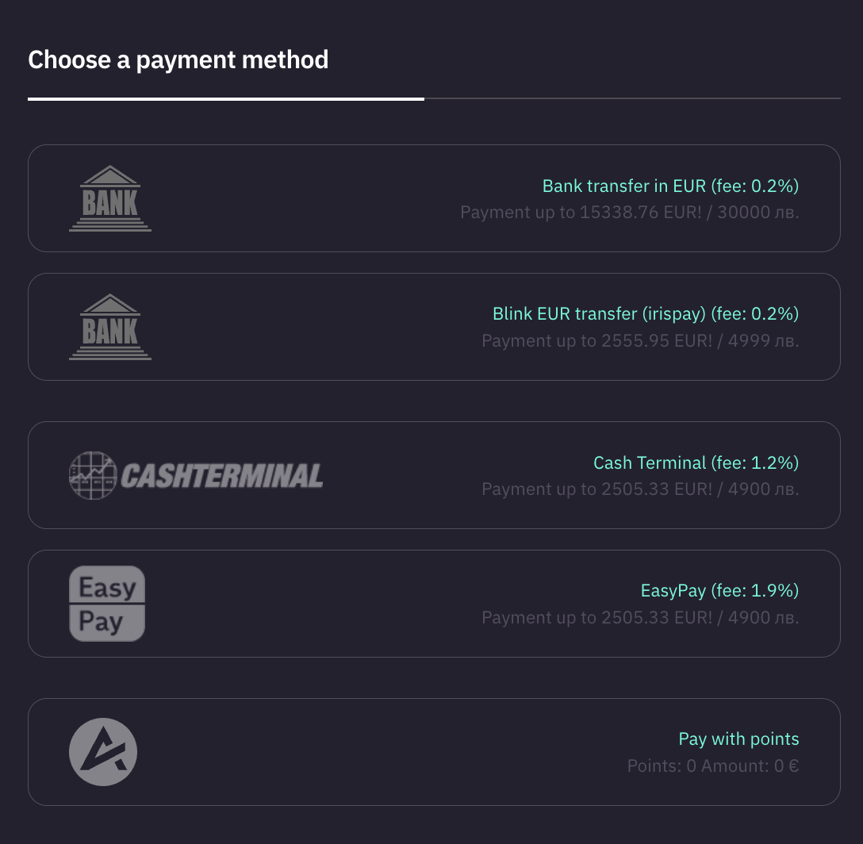Click the grey inactive progress bar segment

coord(632,99)
